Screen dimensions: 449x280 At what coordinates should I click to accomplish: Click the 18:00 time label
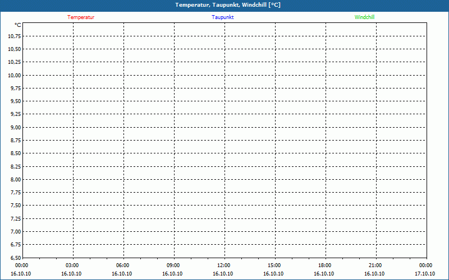[325, 265]
